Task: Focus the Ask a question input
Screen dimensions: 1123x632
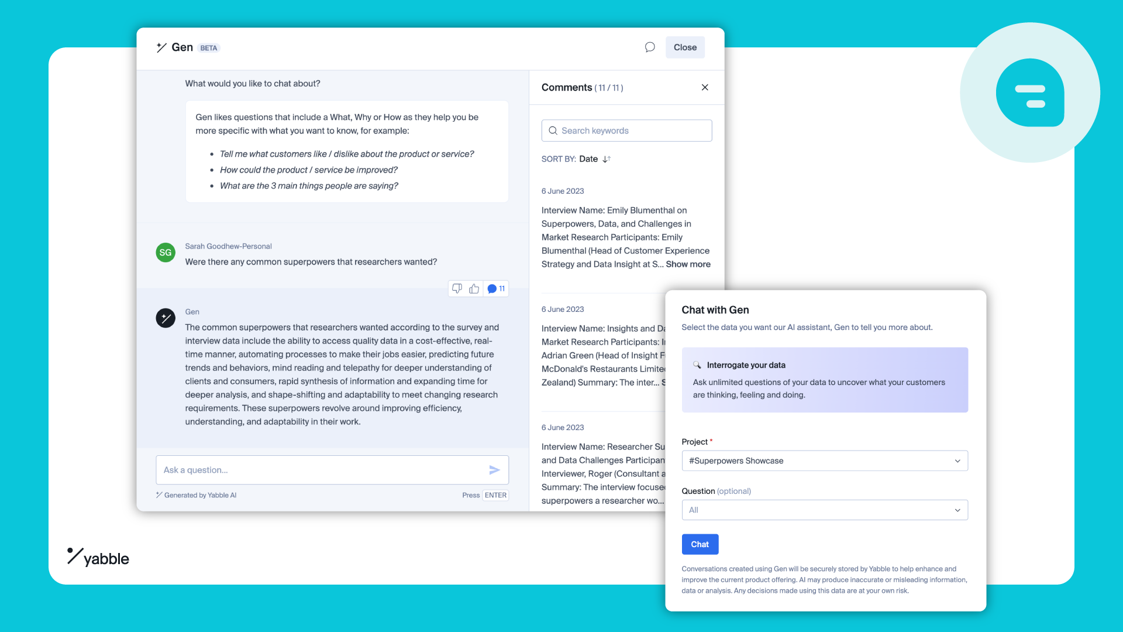Action: tap(322, 470)
